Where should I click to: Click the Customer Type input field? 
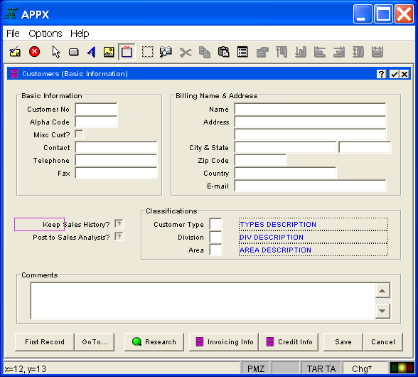pyautogui.click(x=215, y=224)
